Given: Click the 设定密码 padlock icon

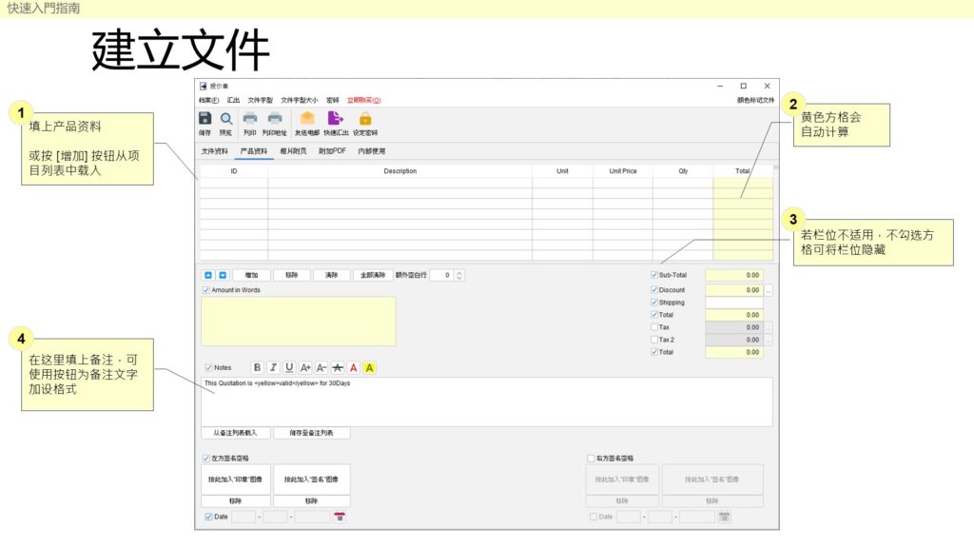Looking at the screenshot, I should [365, 119].
